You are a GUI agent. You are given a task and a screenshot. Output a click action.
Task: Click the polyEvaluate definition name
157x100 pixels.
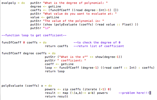point(12,86)
